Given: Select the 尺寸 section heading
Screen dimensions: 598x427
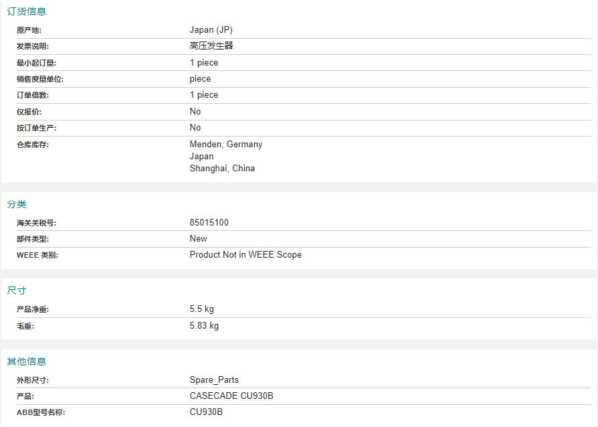Looking at the screenshot, I should tap(17, 290).
